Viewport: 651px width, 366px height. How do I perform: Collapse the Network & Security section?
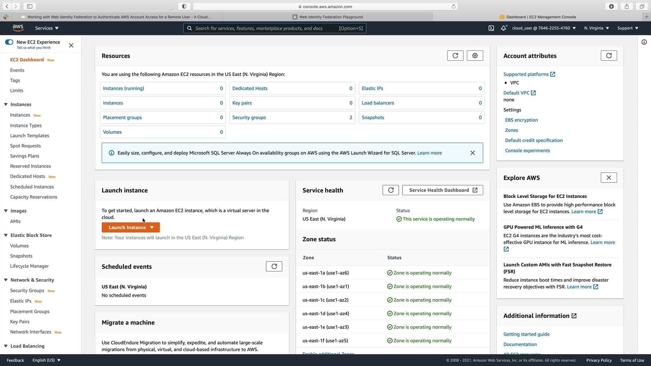point(6,280)
